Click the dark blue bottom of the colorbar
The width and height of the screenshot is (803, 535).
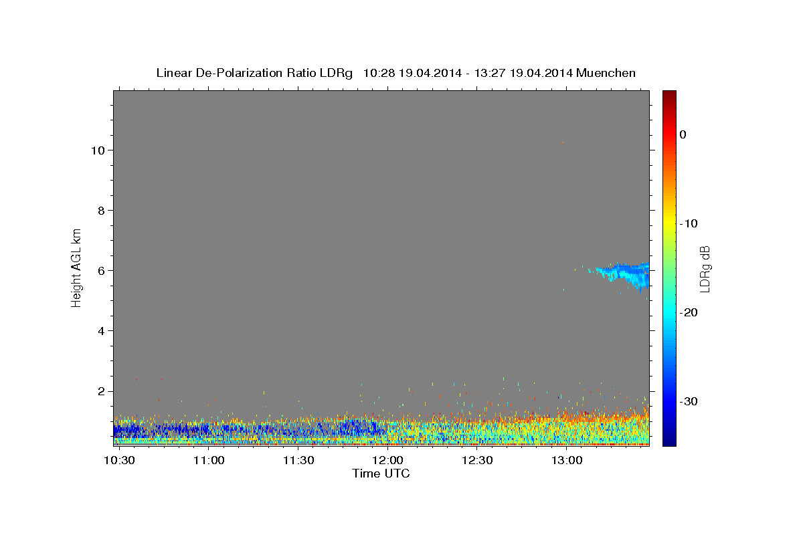(x=669, y=440)
